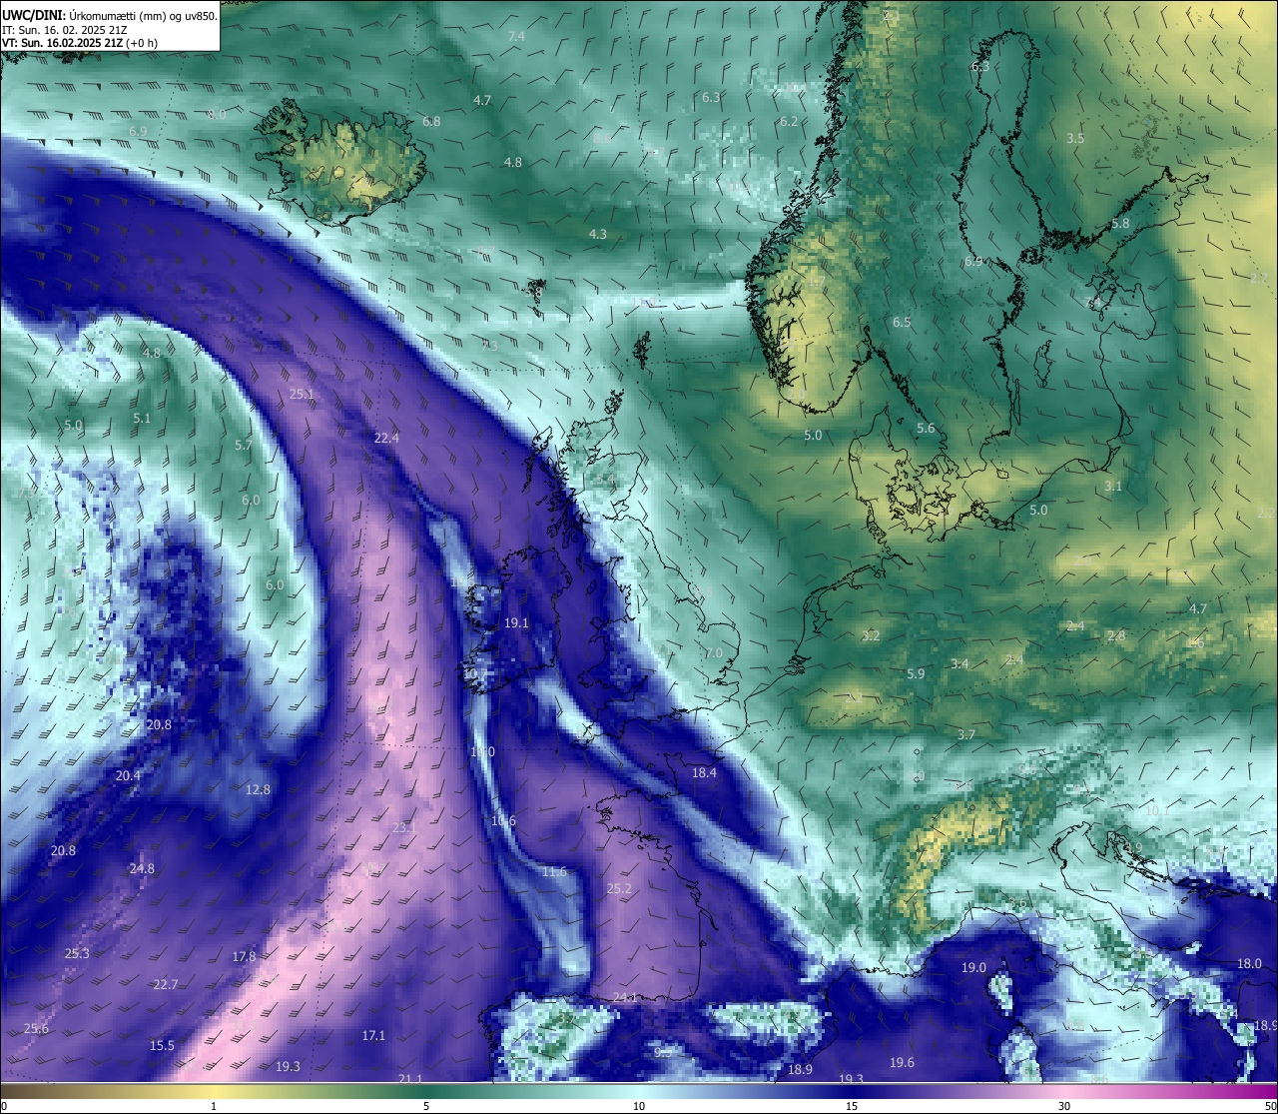1278x1114 pixels.
Task: Click the 4.3 value over the Norwegian Sea
Action: click(x=597, y=235)
